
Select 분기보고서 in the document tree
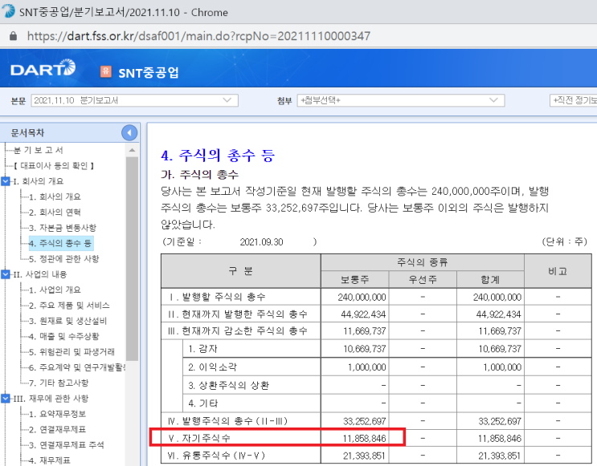point(38,151)
